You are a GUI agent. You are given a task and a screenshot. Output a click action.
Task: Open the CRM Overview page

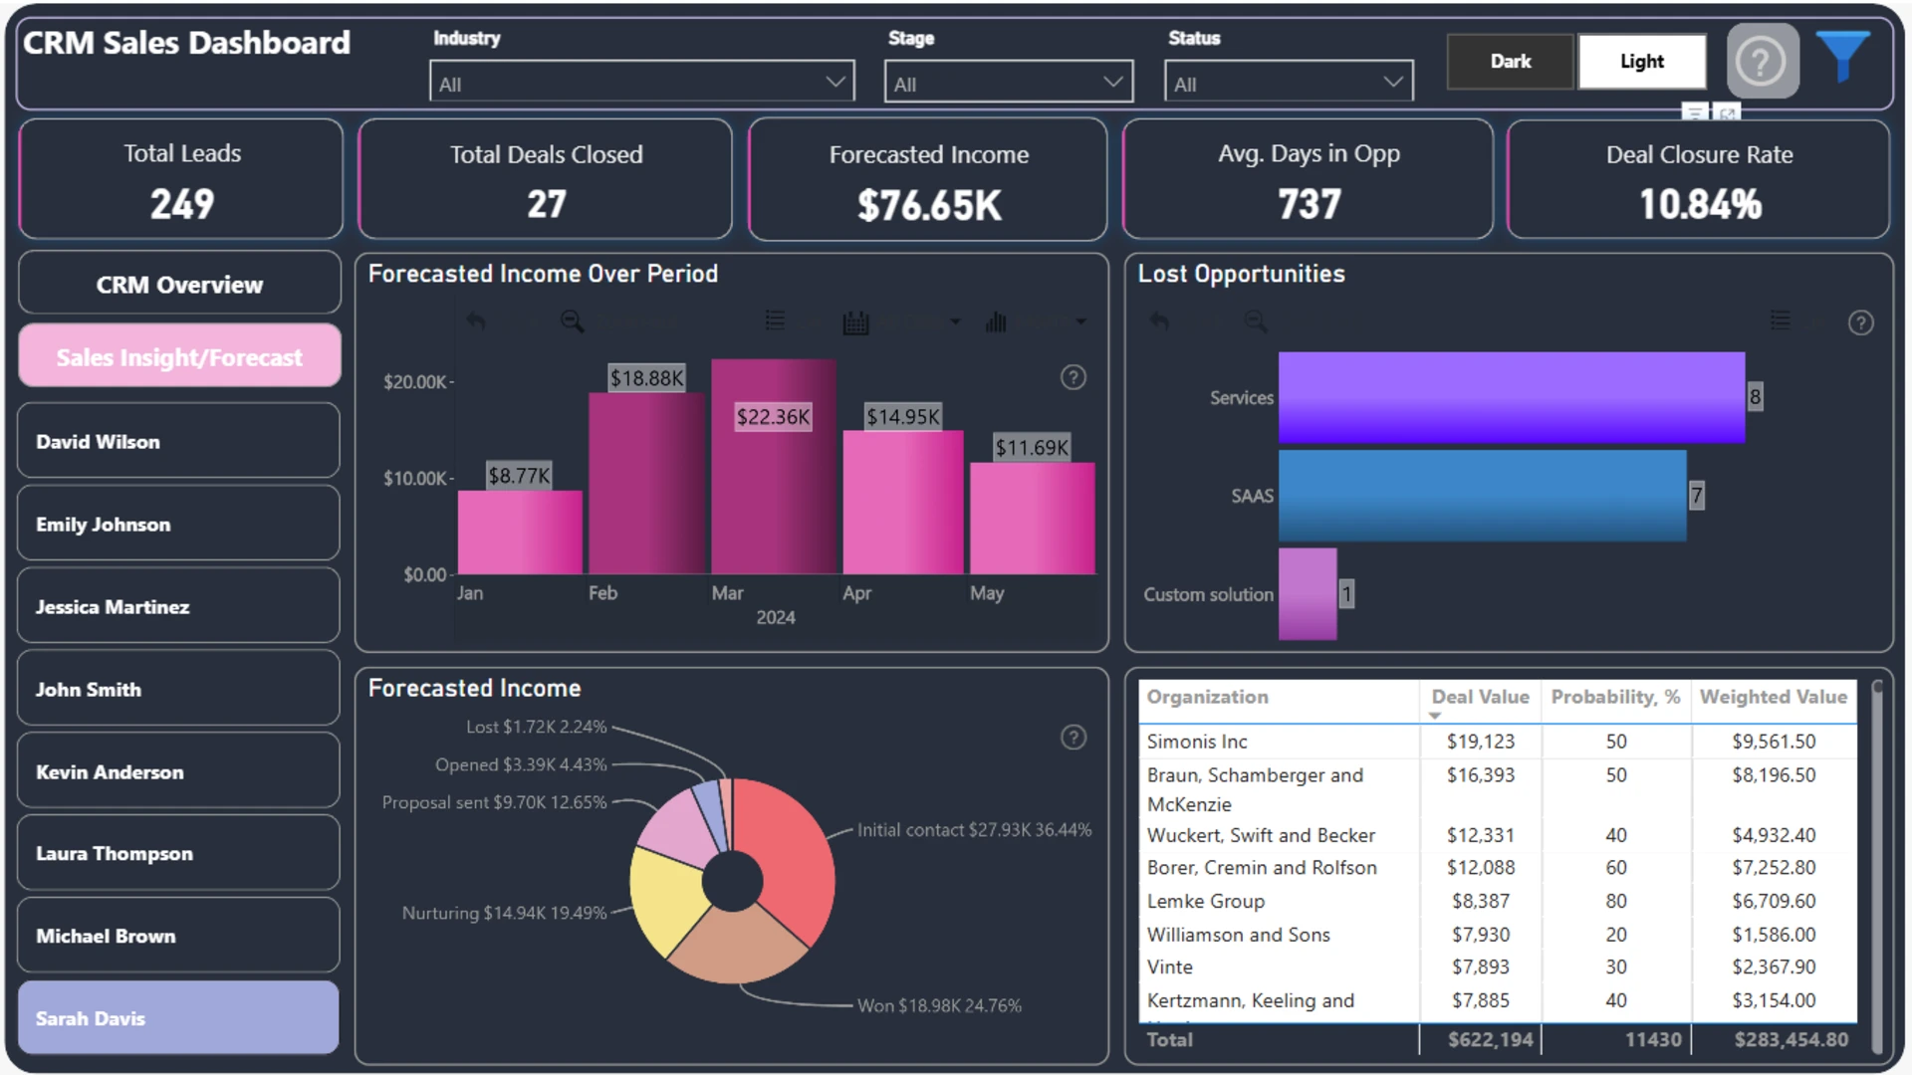[x=179, y=284]
